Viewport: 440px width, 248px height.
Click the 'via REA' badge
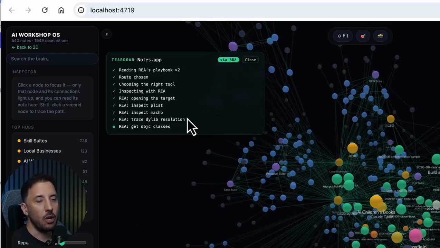(x=228, y=60)
